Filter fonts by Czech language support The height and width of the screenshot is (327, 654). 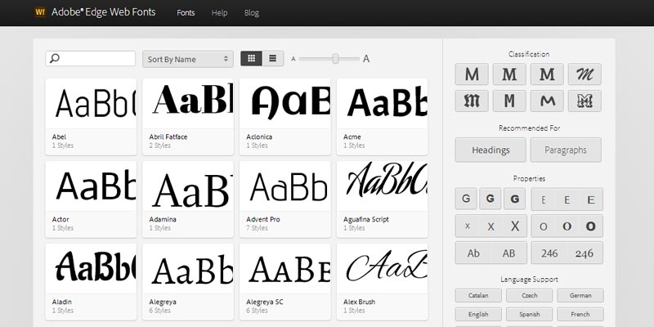[529, 295]
